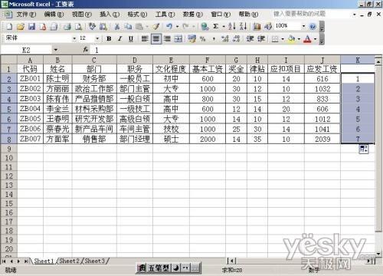Image resolution: width=383 pixels, height=276 pixels.
Task: Apply the yellow Fill Color bucket
Action: [292, 39]
